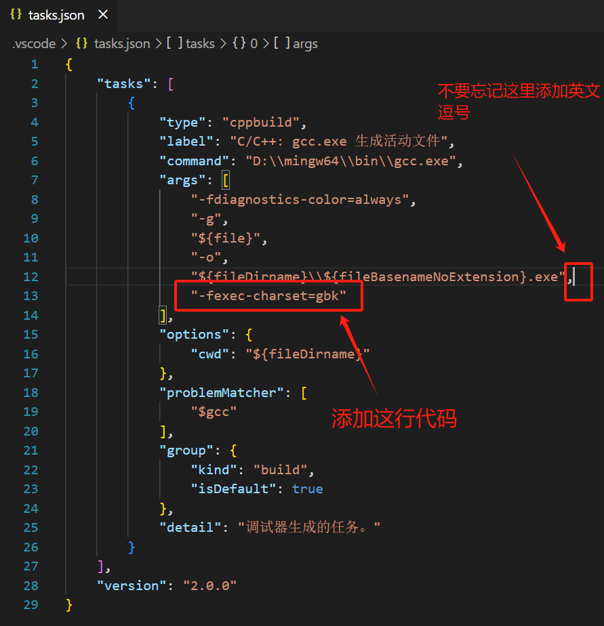Click line number 12 in the gutter
Viewport: 604px width, 626px height.
pos(31,276)
